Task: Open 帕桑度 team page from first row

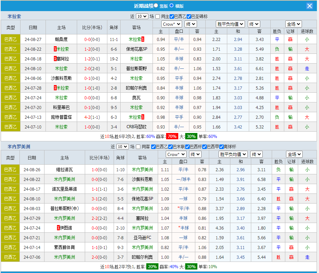Action: click(61, 39)
